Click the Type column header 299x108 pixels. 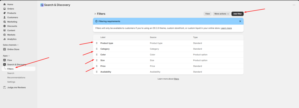click(195, 37)
